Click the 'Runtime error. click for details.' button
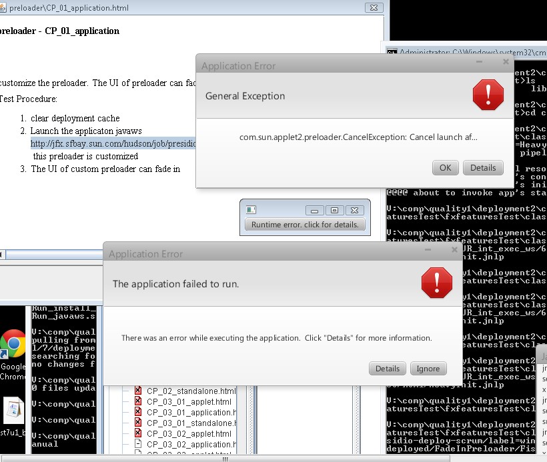 [x=305, y=225]
